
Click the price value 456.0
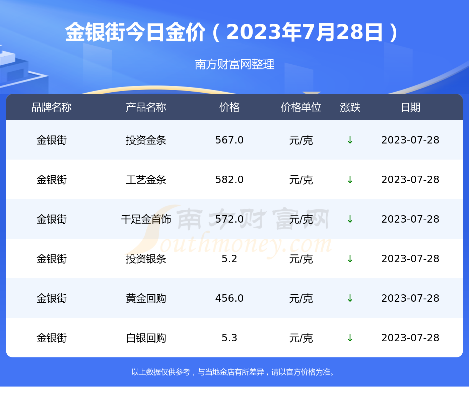pos(229,298)
